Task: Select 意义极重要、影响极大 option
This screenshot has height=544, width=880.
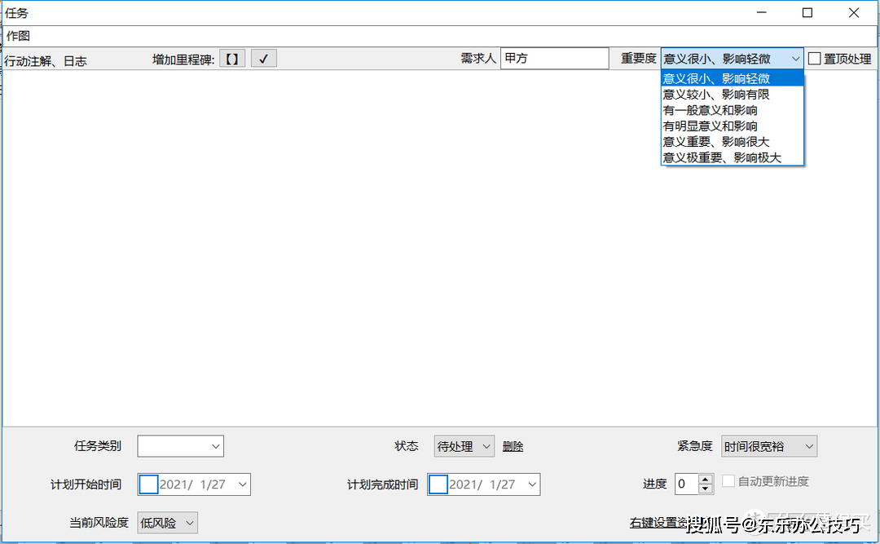Action: tap(732, 157)
